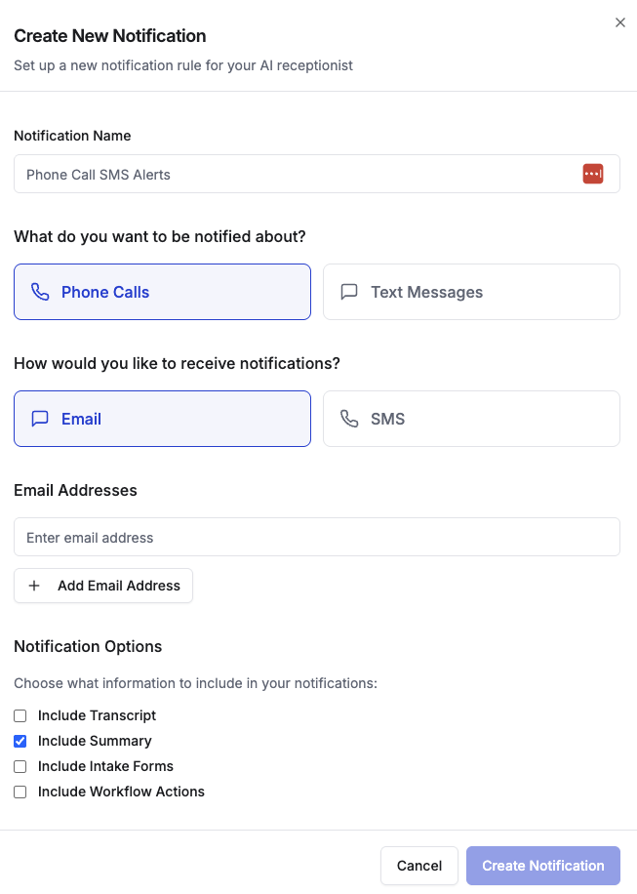Click into the Enter email address field
Image resolution: width=637 pixels, height=894 pixels.
[x=317, y=537]
